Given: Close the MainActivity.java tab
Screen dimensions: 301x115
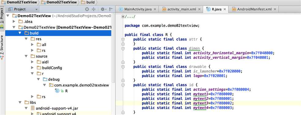Looking at the screenshot, I should [155, 9].
